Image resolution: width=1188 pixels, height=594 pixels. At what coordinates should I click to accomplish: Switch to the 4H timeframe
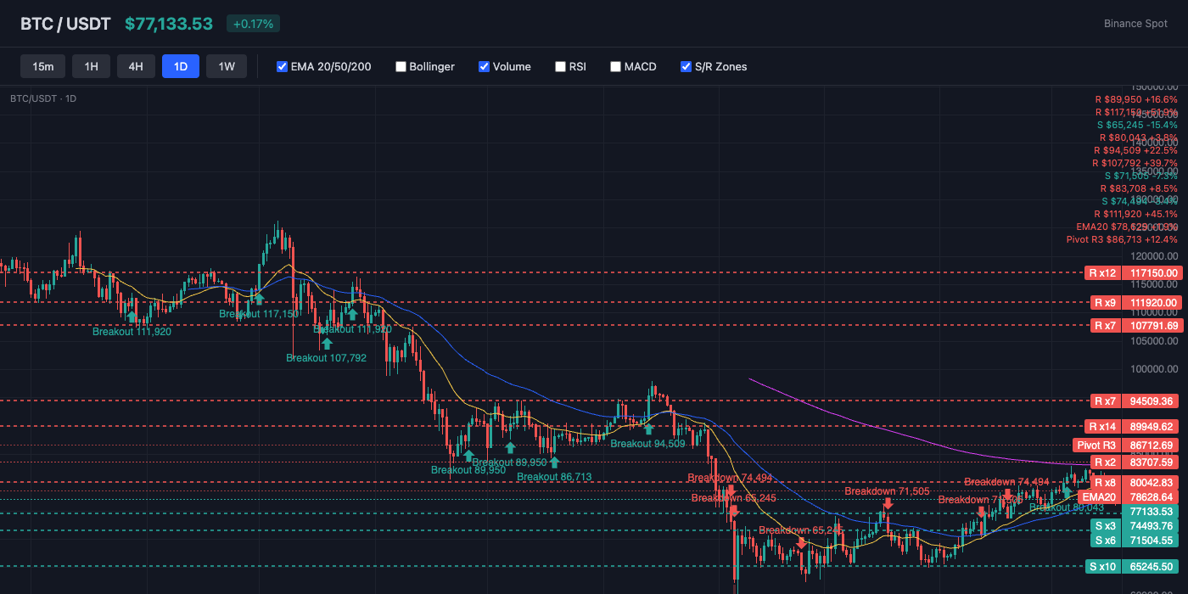click(x=136, y=66)
